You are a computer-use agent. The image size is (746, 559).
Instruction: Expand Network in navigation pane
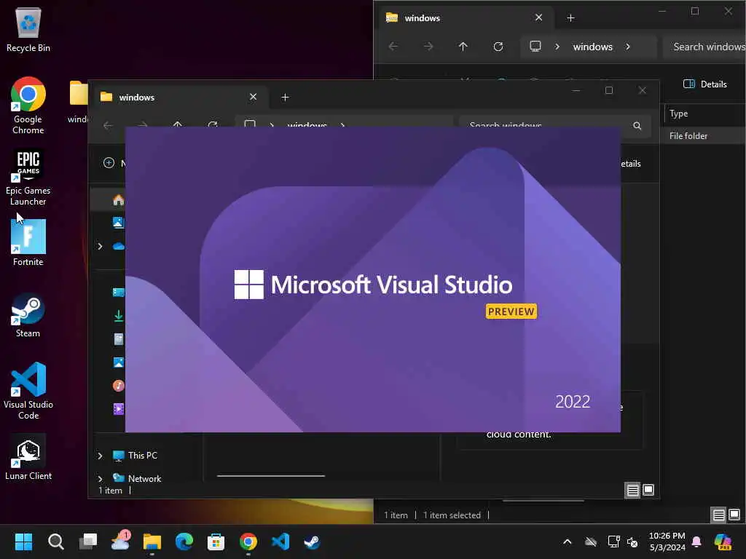(x=100, y=478)
